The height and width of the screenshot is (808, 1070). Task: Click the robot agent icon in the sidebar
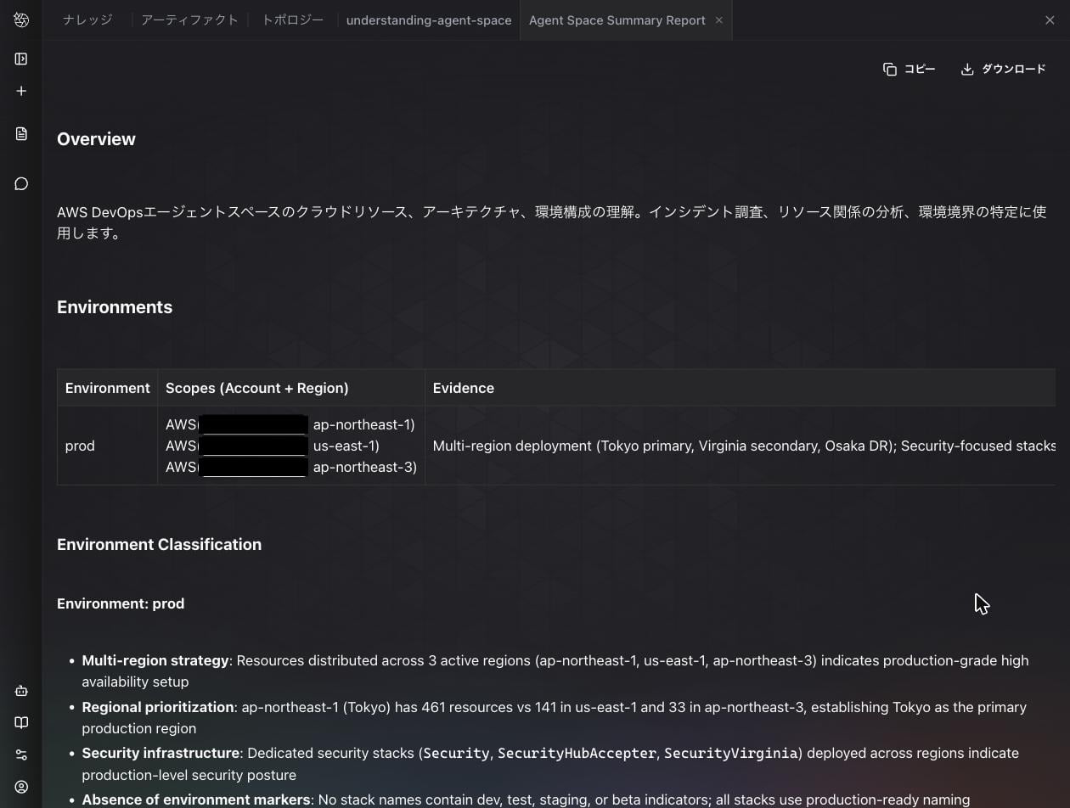coord(21,691)
